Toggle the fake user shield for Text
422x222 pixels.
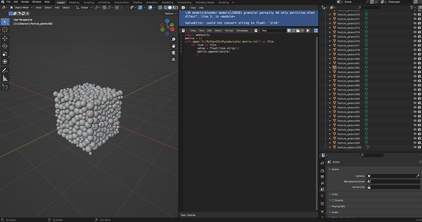point(289,30)
